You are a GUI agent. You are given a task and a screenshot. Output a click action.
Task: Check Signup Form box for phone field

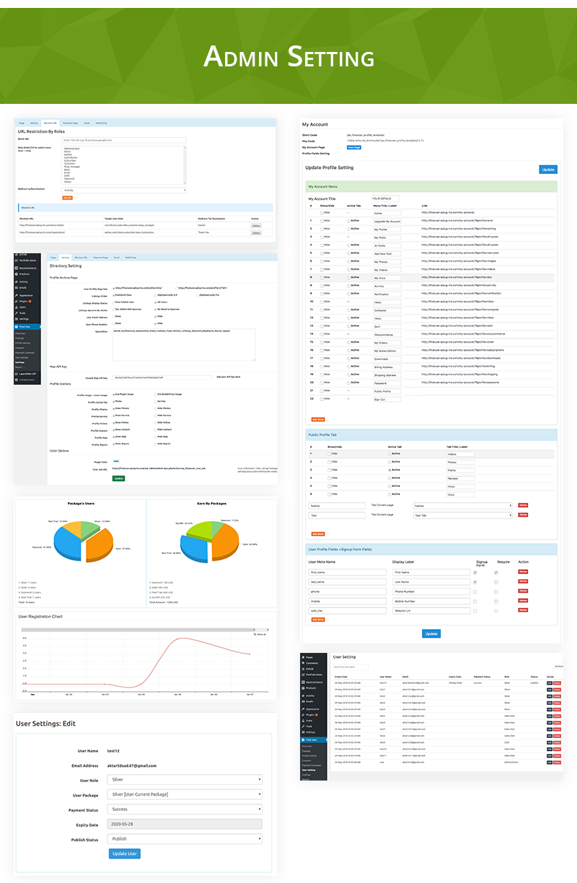point(475,591)
